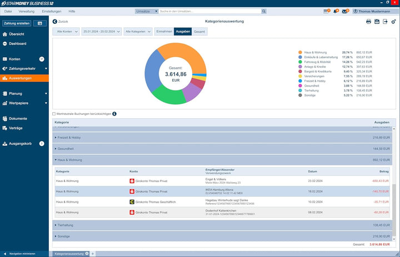Click the export icon next to the save icon
Image resolution: width=400 pixels, height=257 pixels.
point(385,22)
